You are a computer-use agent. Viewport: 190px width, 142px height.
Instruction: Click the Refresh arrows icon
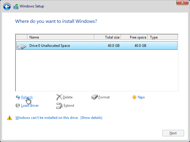[18, 97]
